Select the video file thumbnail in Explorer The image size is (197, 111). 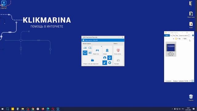(x=171, y=49)
